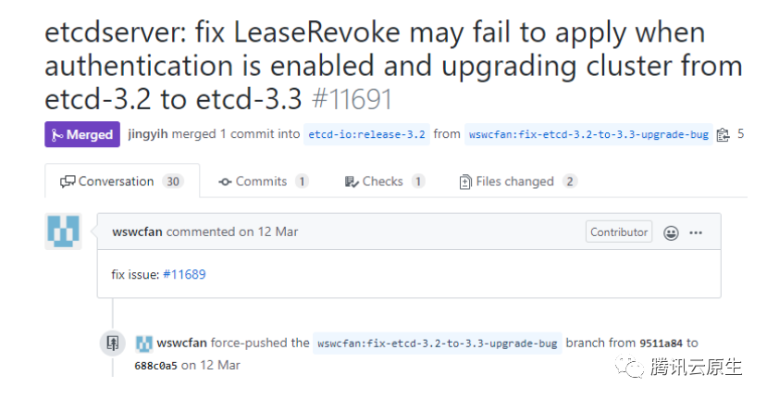Open the comment options ellipsis menu
This screenshot has height=400, width=767.
tap(696, 232)
